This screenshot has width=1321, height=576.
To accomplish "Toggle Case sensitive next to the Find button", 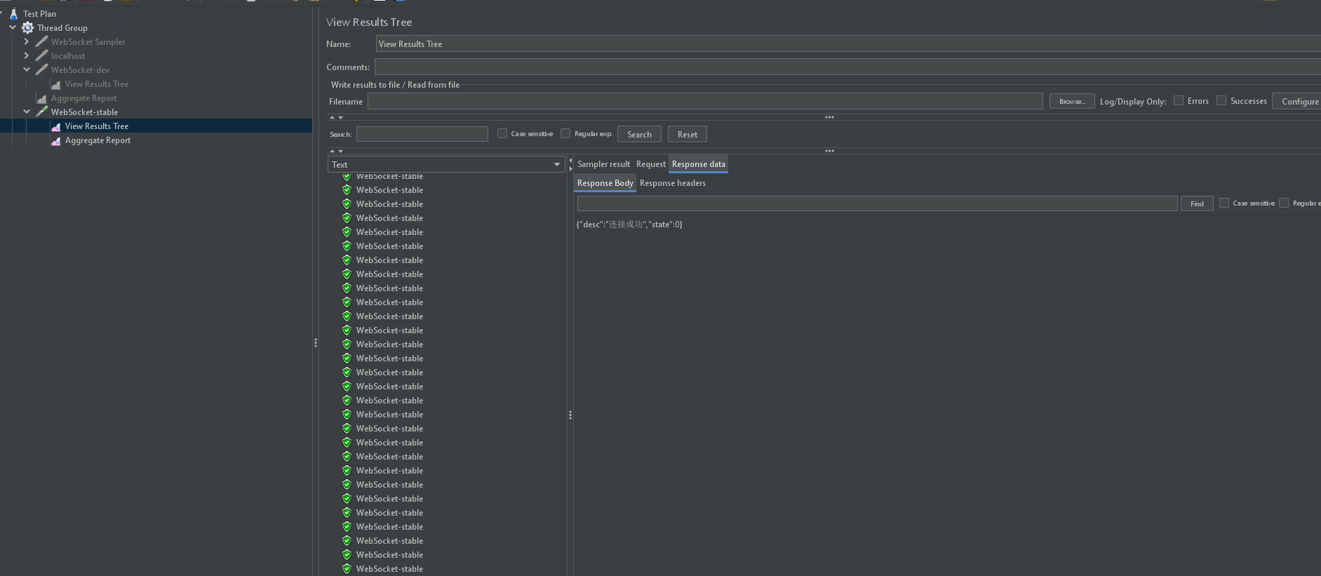I will click(x=1224, y=203).
